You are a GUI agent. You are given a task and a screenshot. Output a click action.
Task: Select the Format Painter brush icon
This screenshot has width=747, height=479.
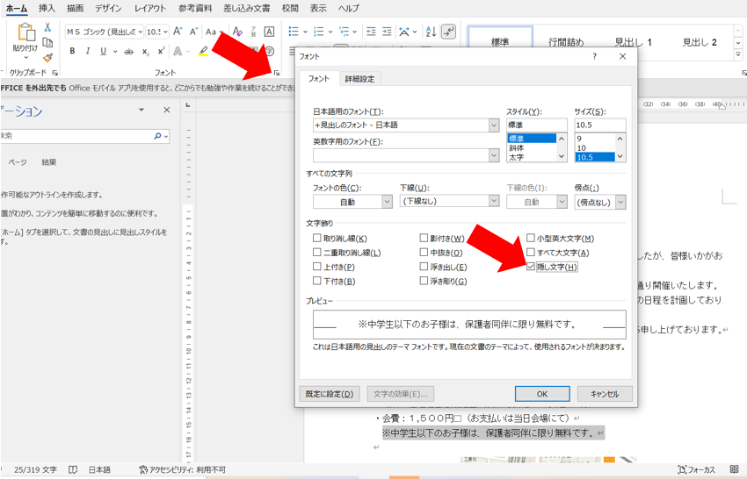click(47, 58)
